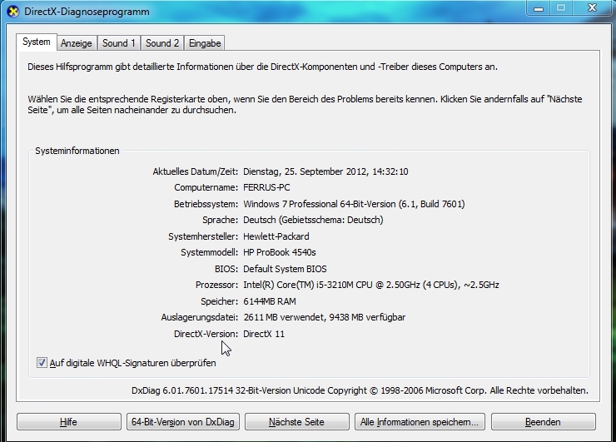
Task: Click the Speicher label
Action: pos(220,301)
